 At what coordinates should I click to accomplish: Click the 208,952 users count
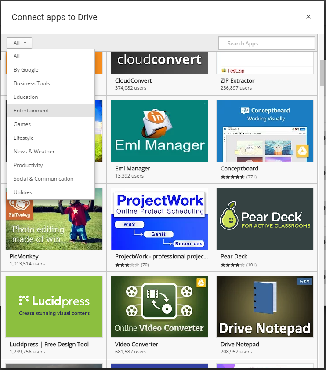coord(236,352)
